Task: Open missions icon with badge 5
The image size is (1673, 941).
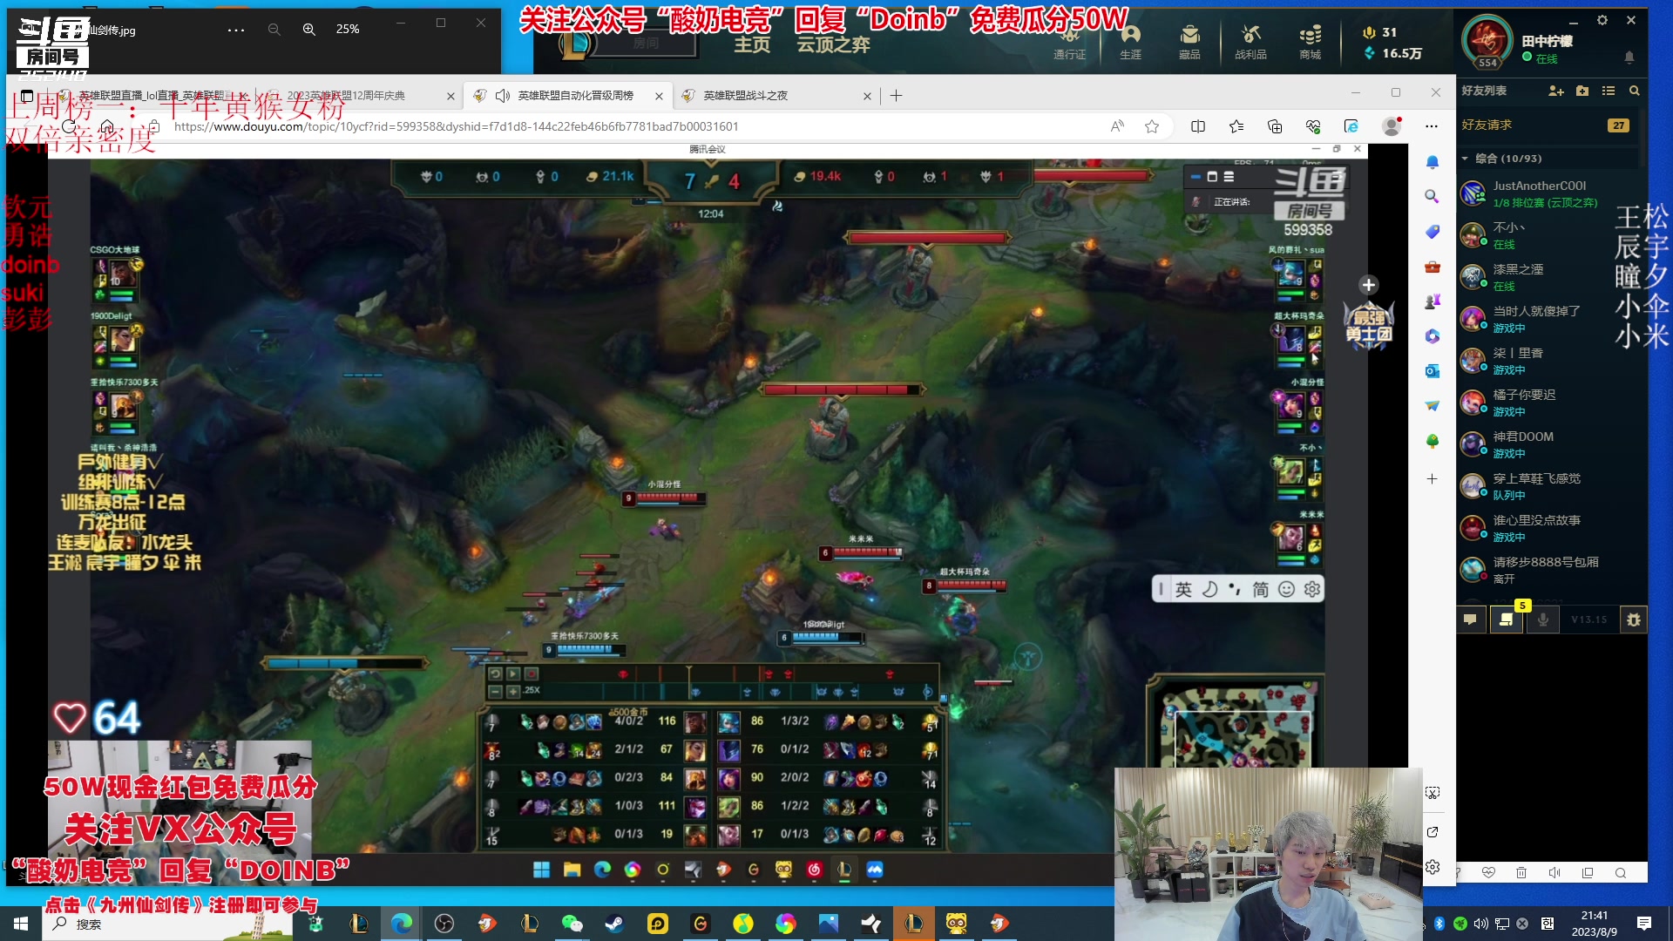Action: (1506, 619)
